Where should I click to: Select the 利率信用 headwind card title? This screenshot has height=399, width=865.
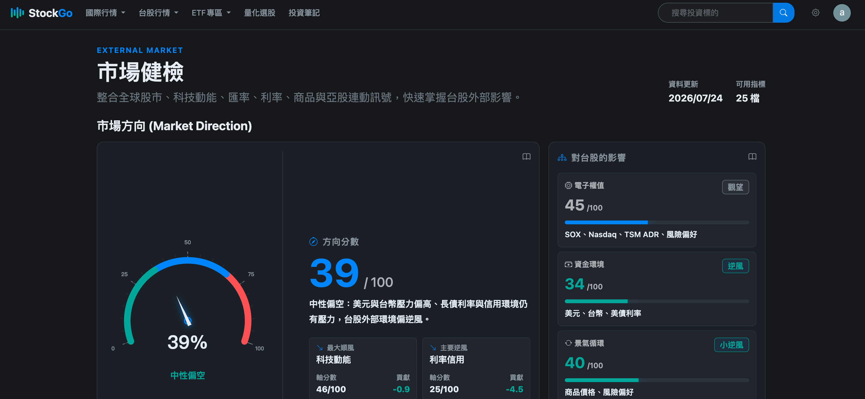point(447,360)
